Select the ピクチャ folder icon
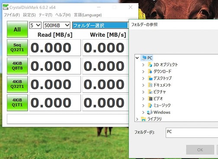The width and height of the screenshot is (218, 159). click(150, 92)
